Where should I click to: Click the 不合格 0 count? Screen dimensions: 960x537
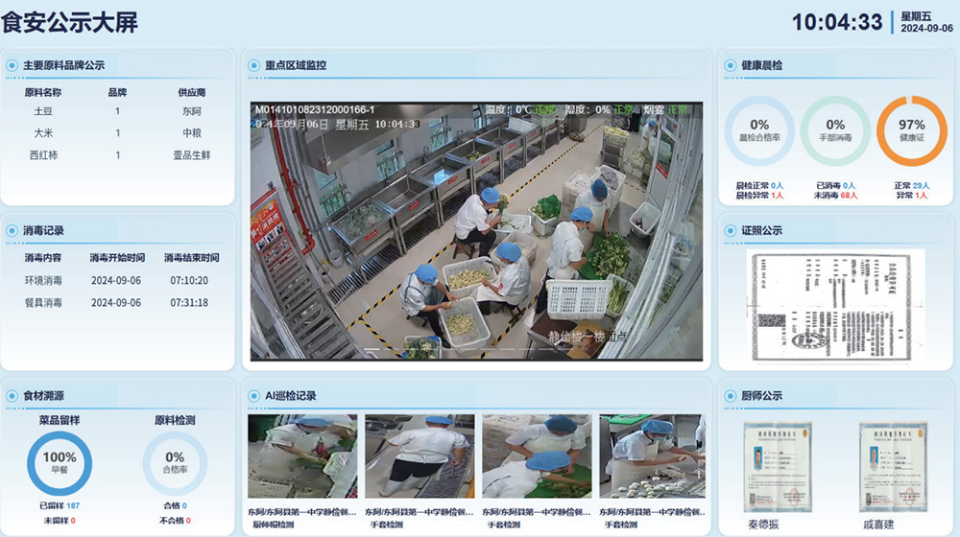[175, 521]
